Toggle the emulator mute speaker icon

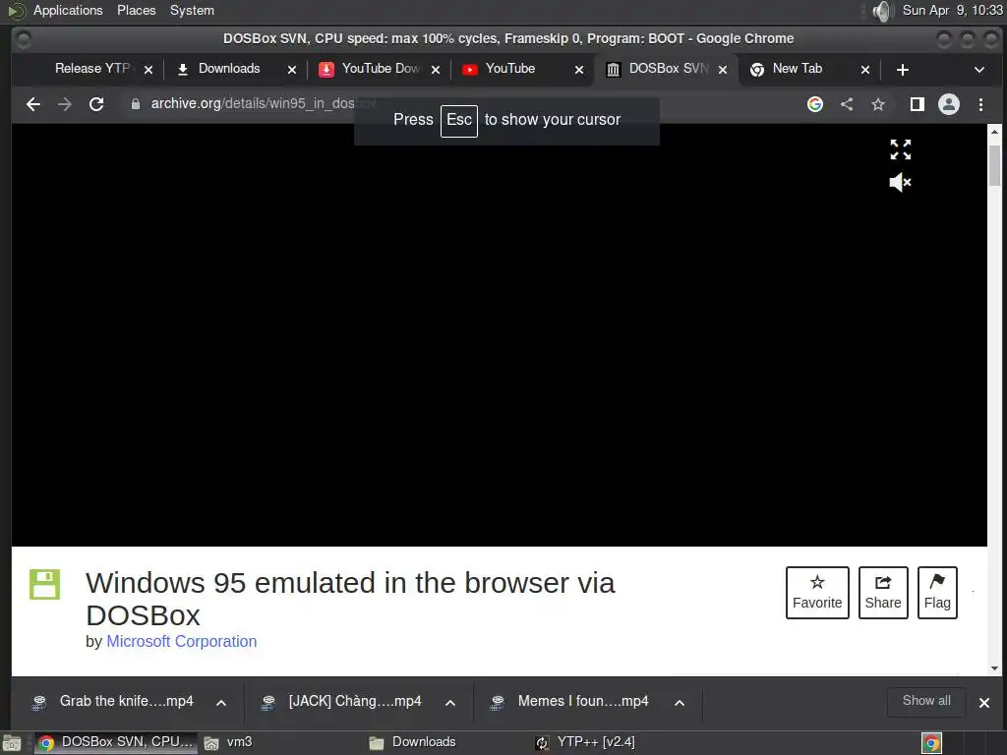(901, 182)
